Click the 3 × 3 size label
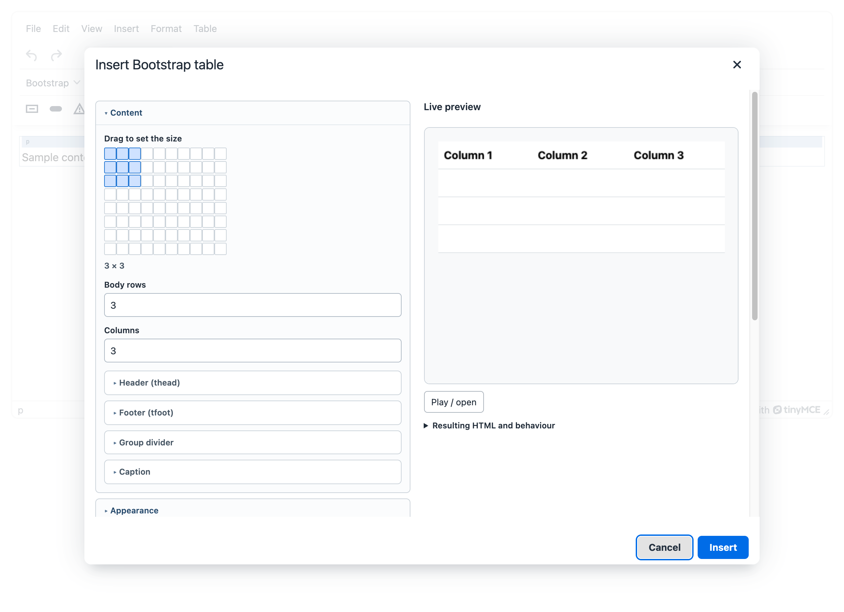This screenshot has width=844, height=612. [114, 266]
